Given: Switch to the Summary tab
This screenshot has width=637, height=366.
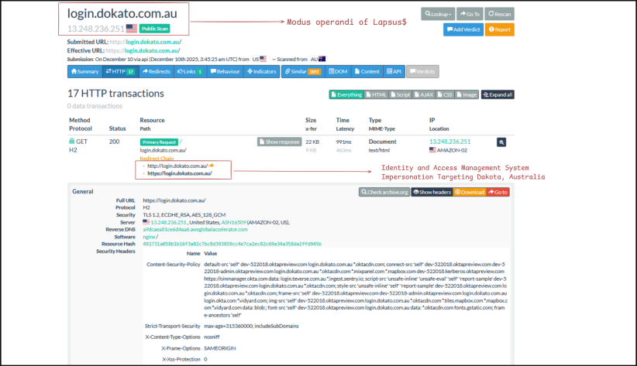Looking at the screenshot, I should pyautogui.click(x=84, y=71).
